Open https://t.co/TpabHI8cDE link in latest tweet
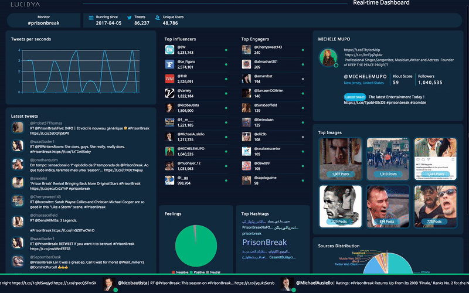Screen dimensions: 469x293 (364, 103)
